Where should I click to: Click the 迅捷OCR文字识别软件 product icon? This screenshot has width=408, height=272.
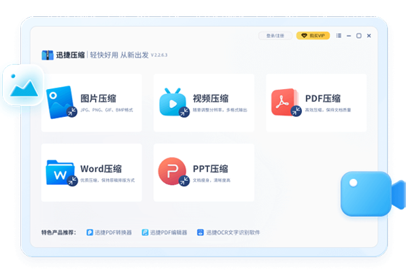click(201, 233)
